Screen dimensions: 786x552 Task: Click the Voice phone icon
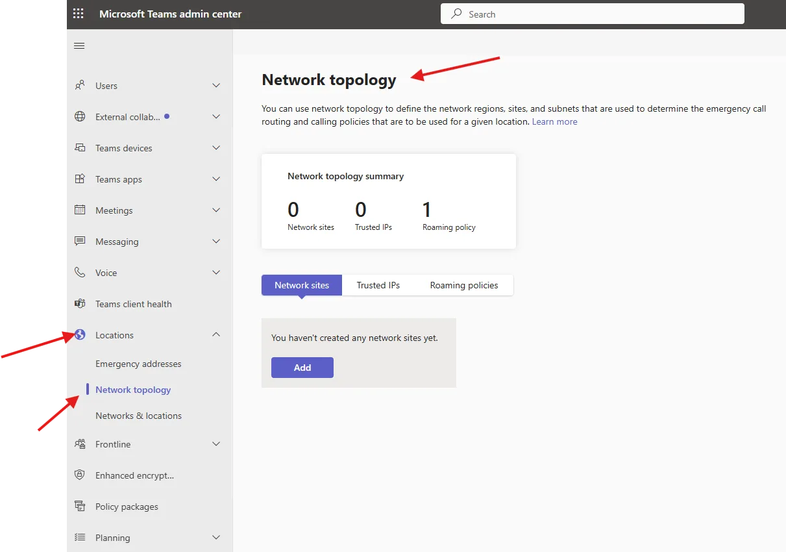pos(79,272)
